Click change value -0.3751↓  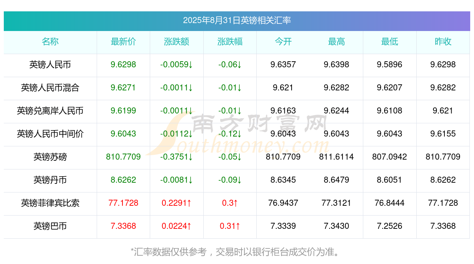176,157
